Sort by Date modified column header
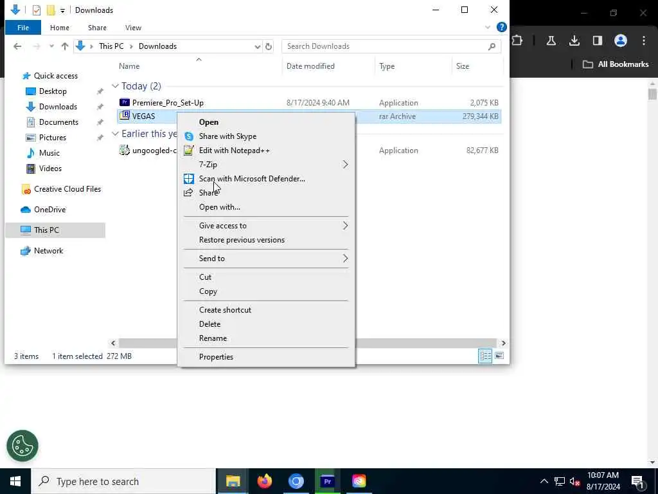Screen dimensions: 658x494 pos(310,66)
